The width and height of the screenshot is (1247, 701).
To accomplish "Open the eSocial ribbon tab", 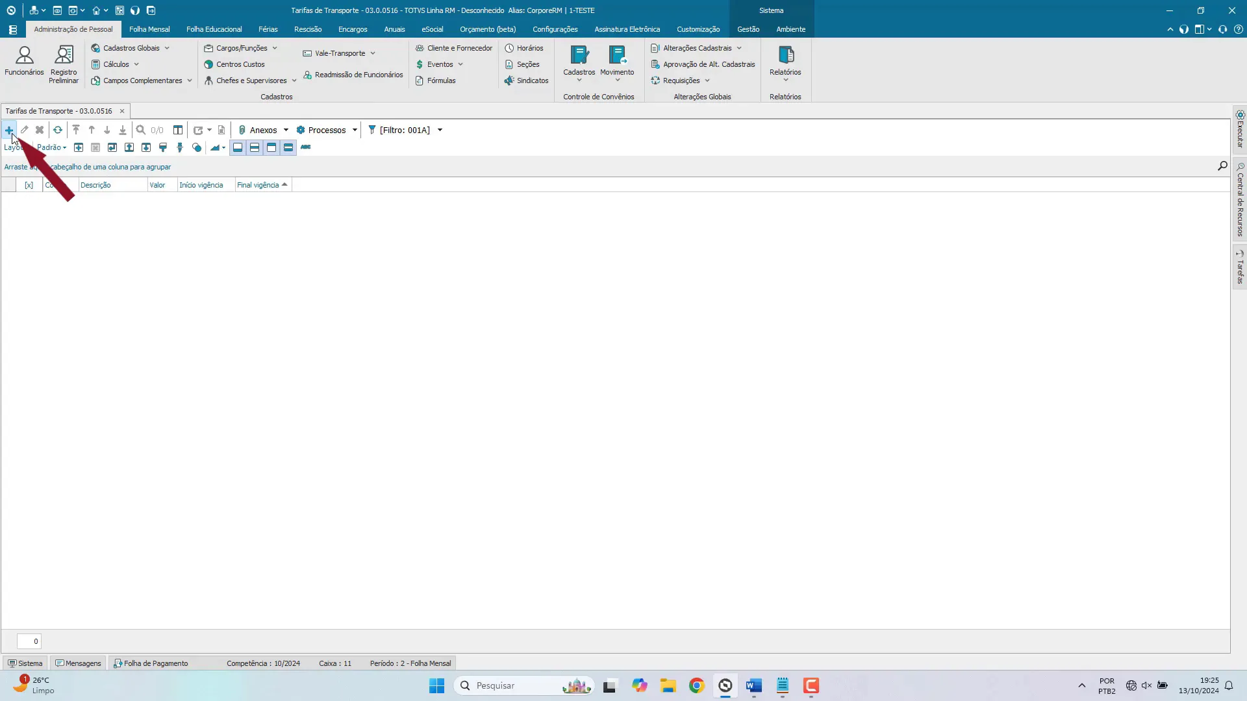I will [433, 29].
